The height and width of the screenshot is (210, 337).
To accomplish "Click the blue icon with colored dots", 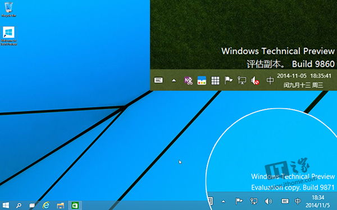I will (x=202, y=81).
